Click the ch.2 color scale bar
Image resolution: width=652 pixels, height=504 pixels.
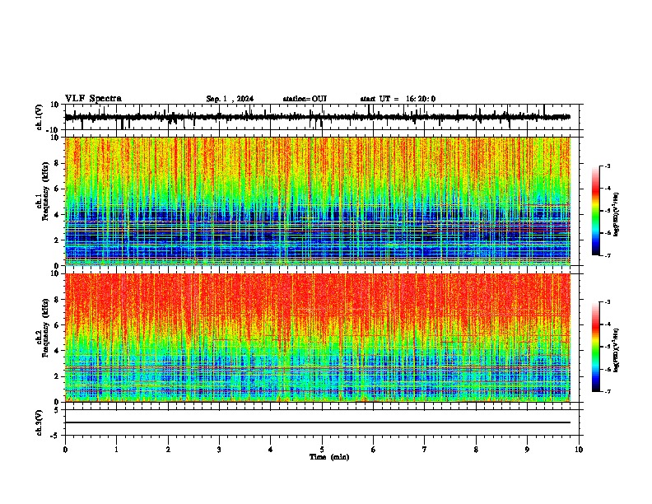point(596,347)
